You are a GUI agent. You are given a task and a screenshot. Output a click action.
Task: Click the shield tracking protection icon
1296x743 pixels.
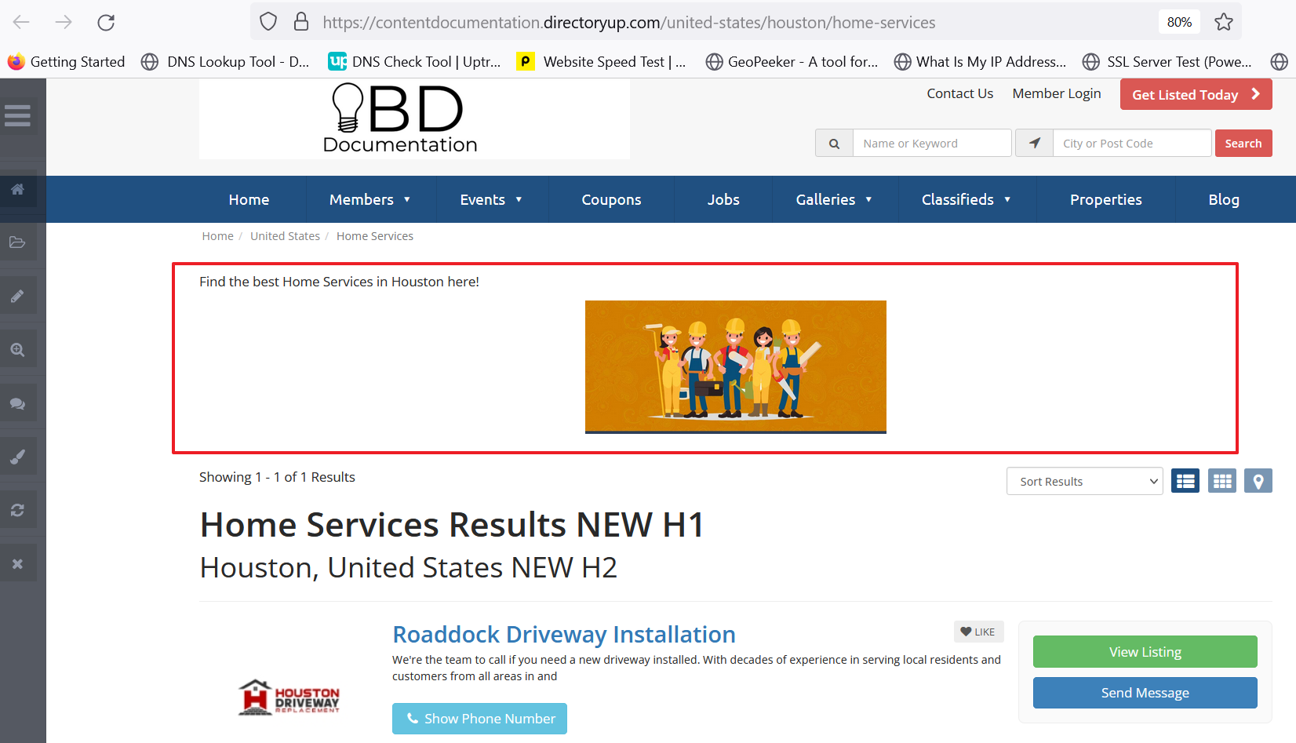point(268,22)
